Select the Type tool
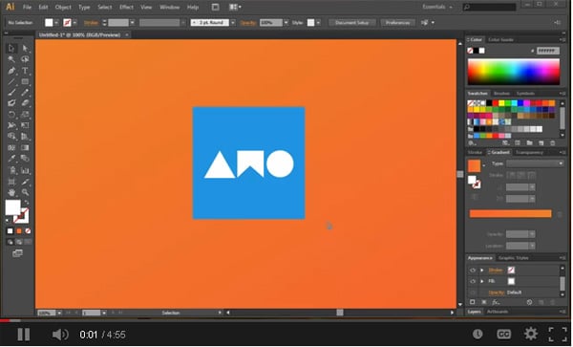573x347 pixels. point(25,71)
